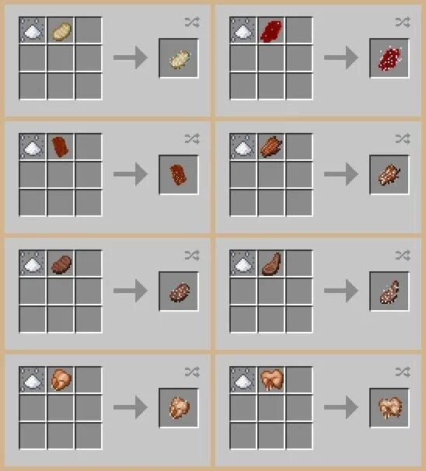Select the cooked rabbit ingredient

271,380
